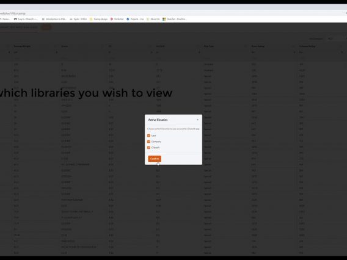
Task: Click the Jira bookmark icon
Action: pyautogui.click(x=128, y=20)
